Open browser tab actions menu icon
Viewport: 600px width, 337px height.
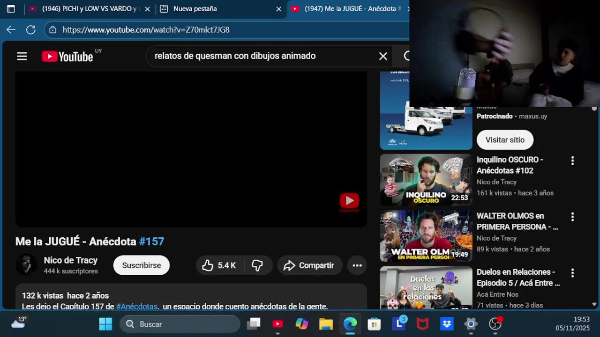pyautogui.click(x=11, y=8)
